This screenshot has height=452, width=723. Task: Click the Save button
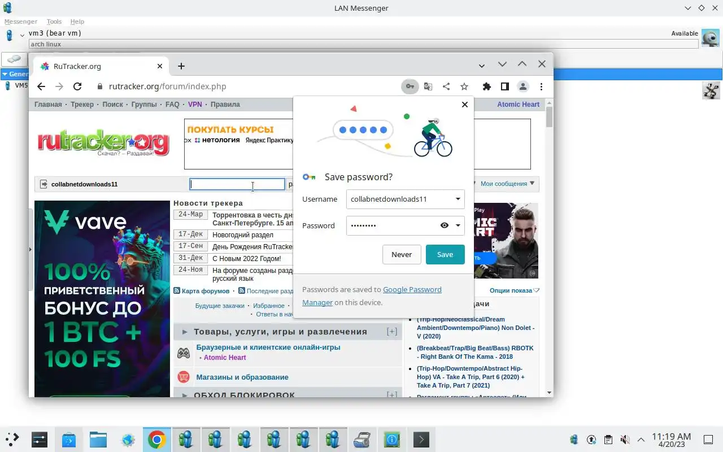pyautogui.click(x=445, y=254)
